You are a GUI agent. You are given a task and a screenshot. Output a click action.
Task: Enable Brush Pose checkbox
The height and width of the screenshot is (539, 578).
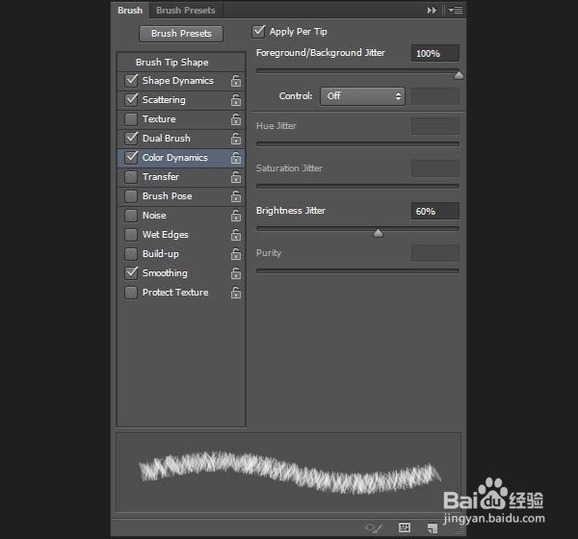pos(131,196)
